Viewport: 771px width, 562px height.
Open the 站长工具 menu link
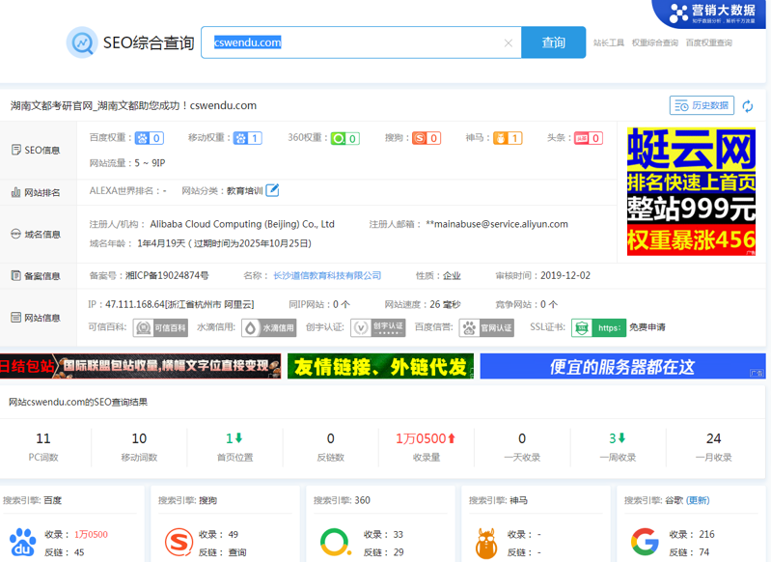608,42
